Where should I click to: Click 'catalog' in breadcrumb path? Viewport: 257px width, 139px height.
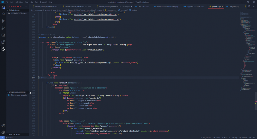click(99, 10)
